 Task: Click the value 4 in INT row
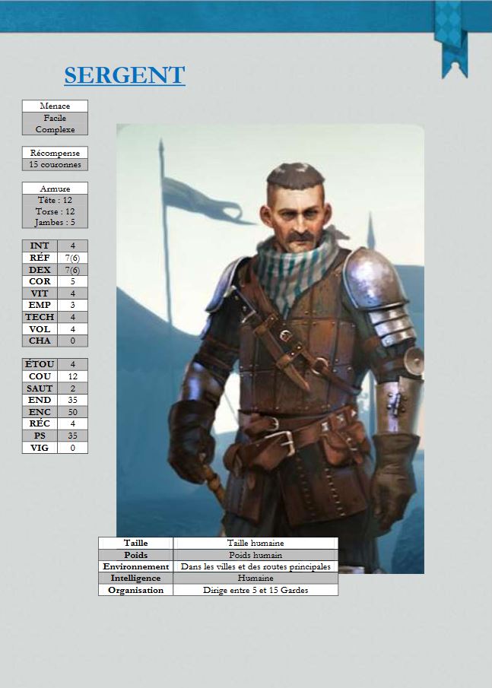coord(73,246)
